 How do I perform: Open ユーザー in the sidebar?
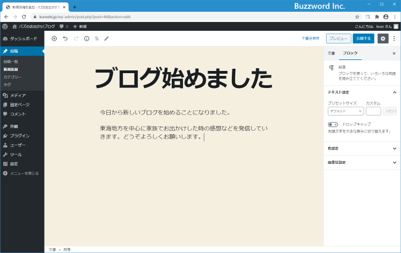22,145
